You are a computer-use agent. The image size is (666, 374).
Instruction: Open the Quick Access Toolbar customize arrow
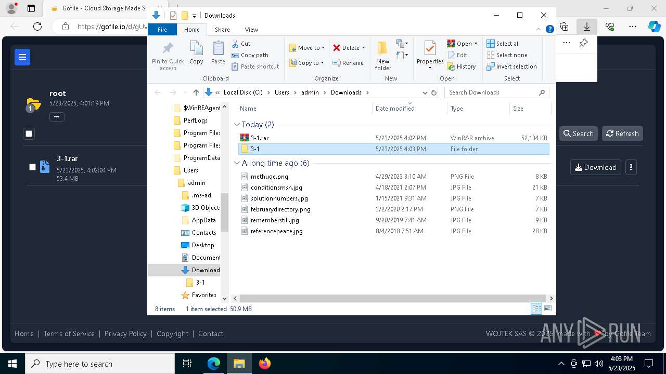pos(194,16)
